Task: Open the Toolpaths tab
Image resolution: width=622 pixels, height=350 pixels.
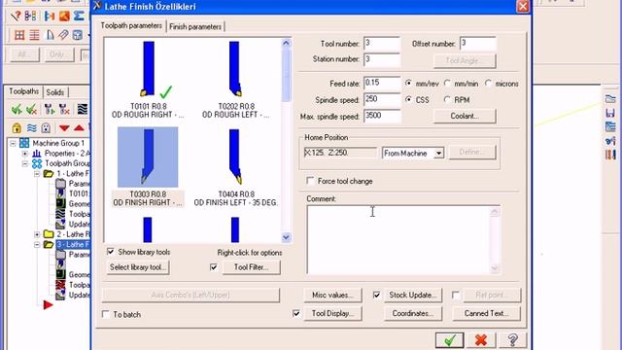Action: coord(23,91)
